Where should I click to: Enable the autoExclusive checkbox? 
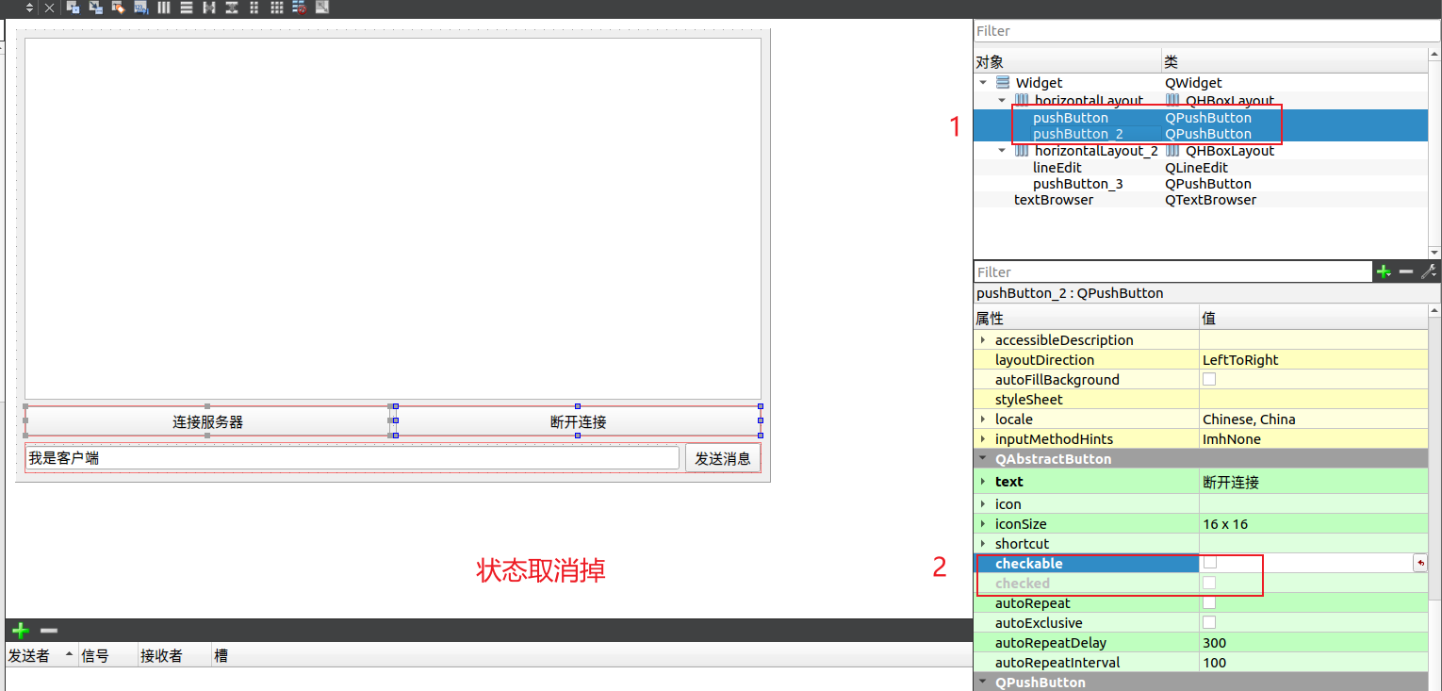pyautogui.click(x=1209, y=622)
